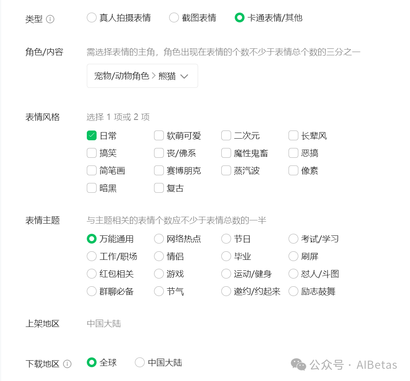The width and height of the screenshot is (410, 381).
Task: Enable the 软萌可爱 style
Action: point(159,135)
